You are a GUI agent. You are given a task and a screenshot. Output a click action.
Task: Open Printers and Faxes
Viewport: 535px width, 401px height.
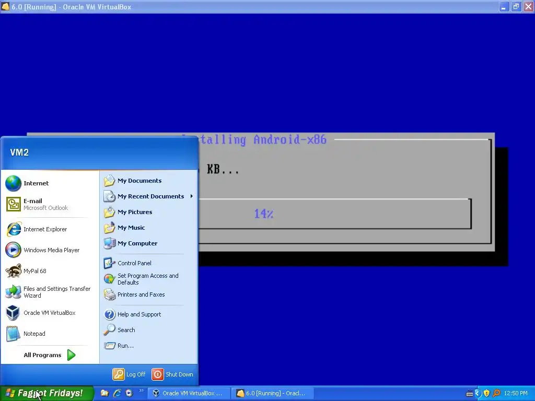click(x=148, y=294)
